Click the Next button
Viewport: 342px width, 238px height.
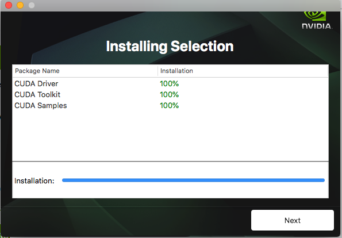pyautogui.click(x=292, y=220)
